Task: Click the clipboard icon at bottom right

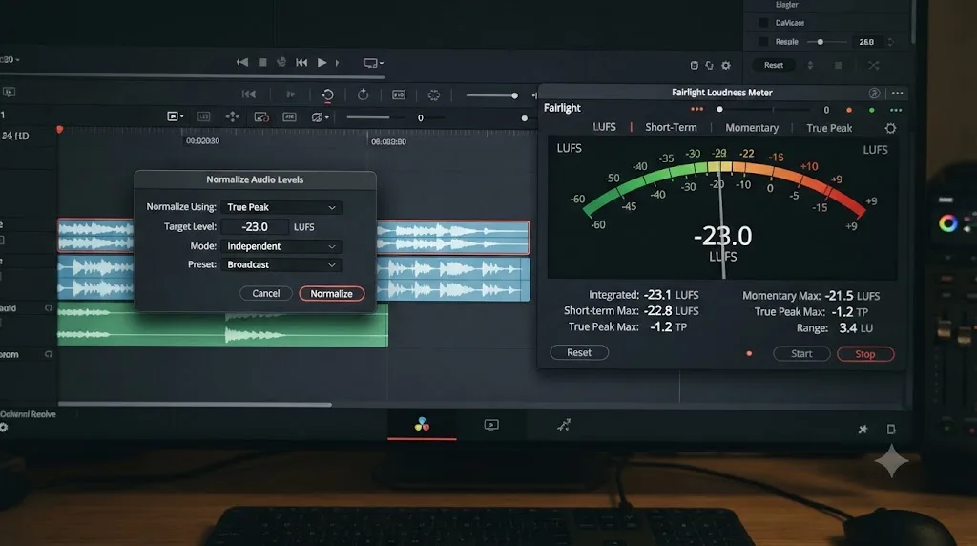Action: click(x=891, y=429)
